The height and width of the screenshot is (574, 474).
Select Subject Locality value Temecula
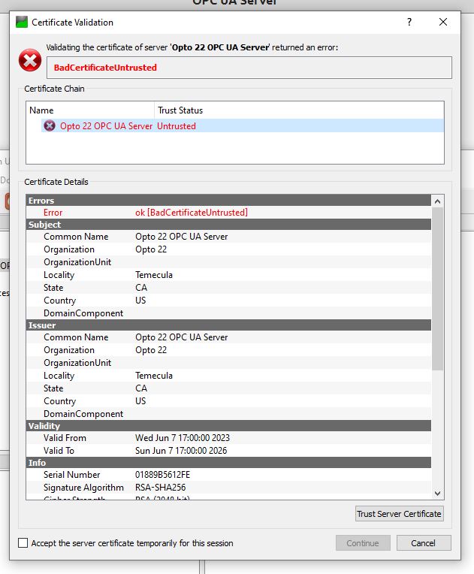click(x=154, y=275)
